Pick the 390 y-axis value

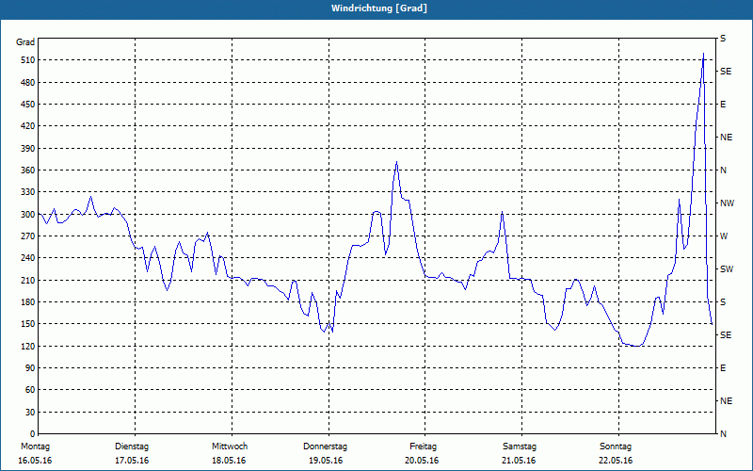click(28, 149)
